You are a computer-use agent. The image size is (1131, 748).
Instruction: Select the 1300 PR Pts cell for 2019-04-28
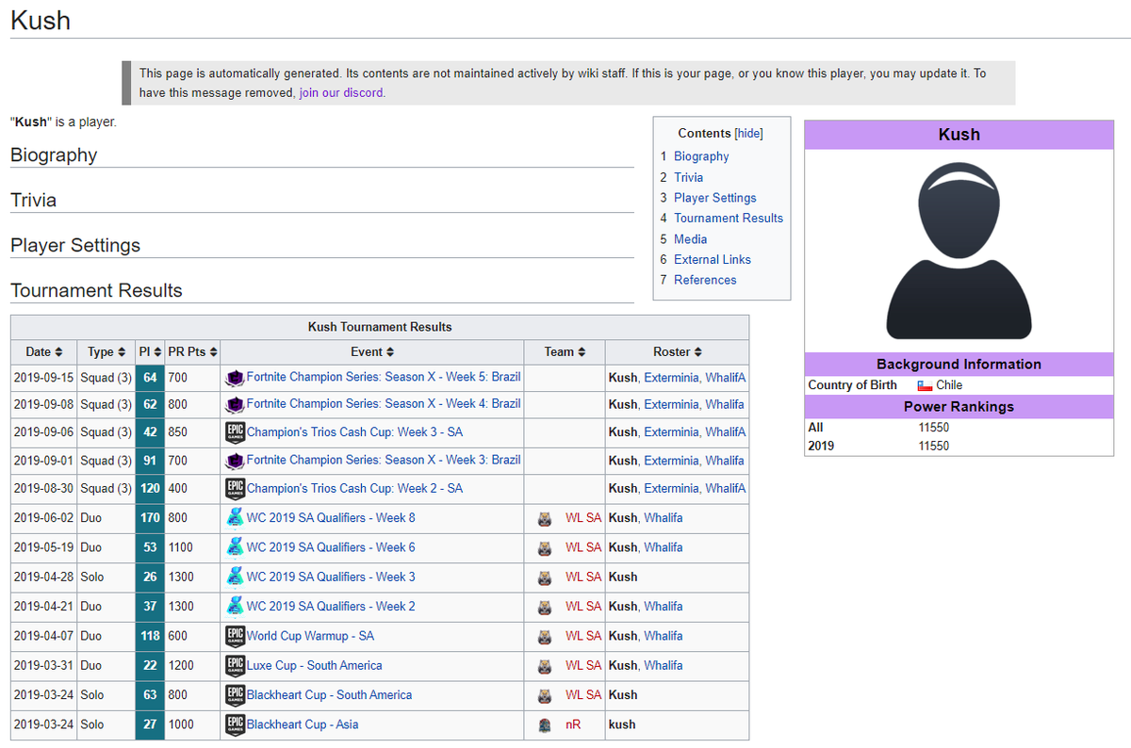(x=192, y=577)
